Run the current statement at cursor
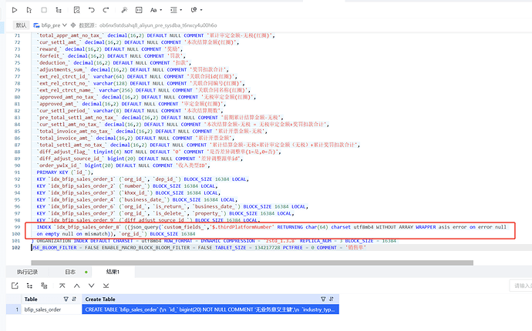The width and height of the screenshot is (532, 331). 29,10
